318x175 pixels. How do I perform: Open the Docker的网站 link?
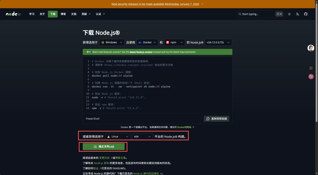click(x=184, y=127)
